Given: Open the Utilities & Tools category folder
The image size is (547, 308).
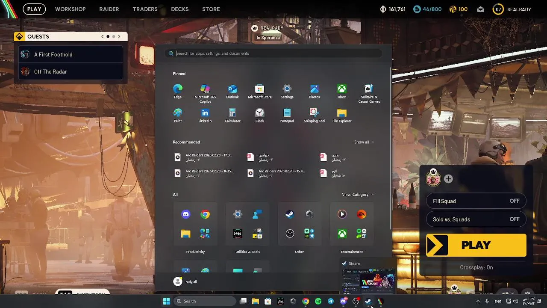Looking at the screenshot, I should coord(247,252).
